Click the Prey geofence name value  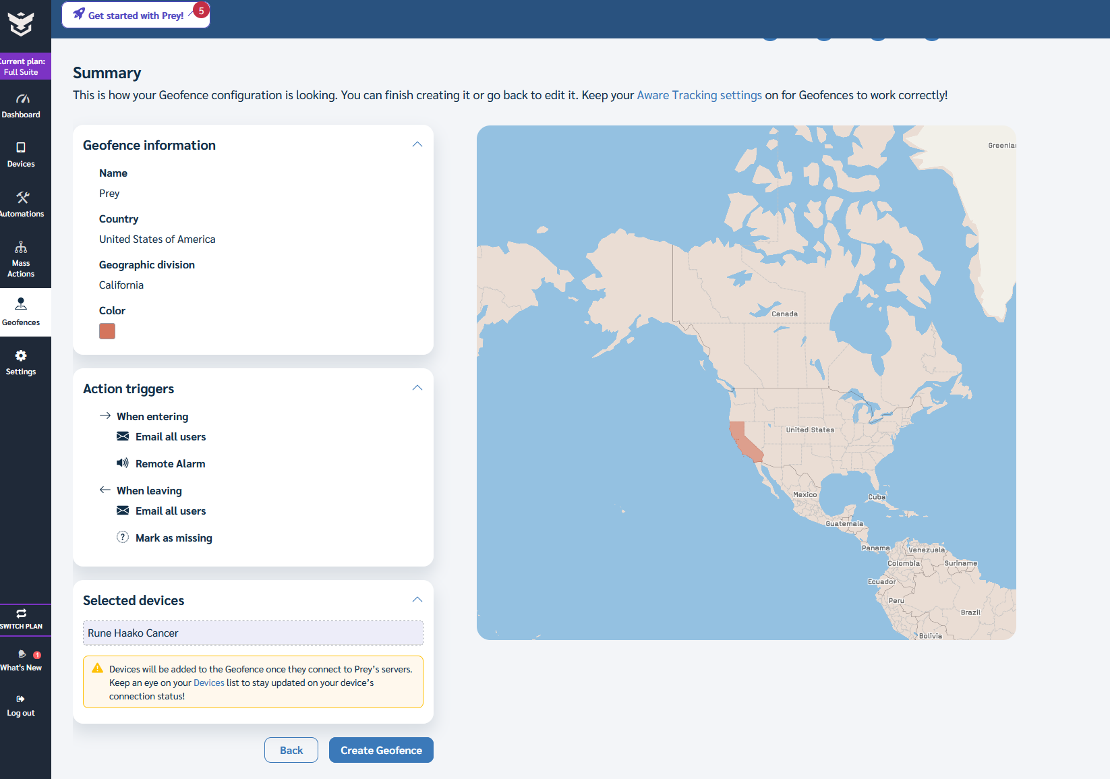pyautogui.click(x=109, y=193)
